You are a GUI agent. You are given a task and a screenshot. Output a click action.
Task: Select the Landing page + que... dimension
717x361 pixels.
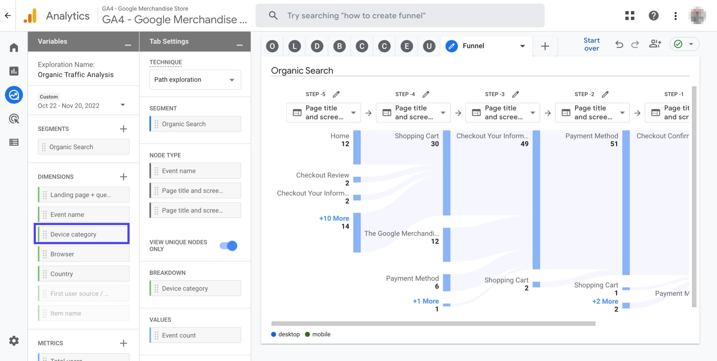tap(84, 195)
